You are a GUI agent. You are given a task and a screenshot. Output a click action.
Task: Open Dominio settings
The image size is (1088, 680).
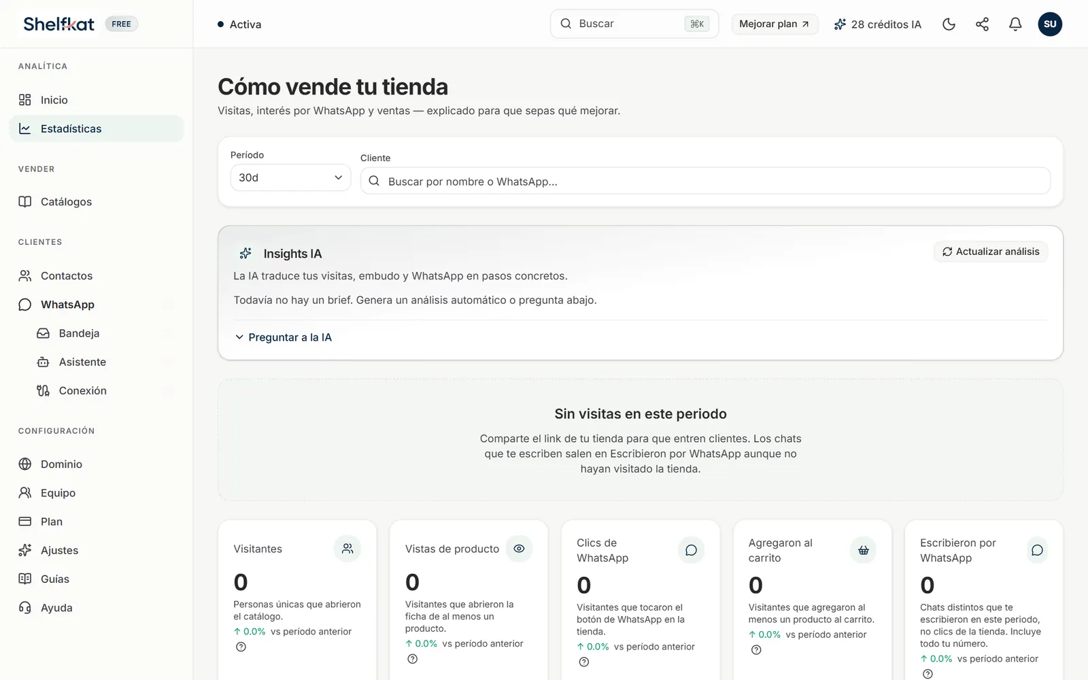[x=97, y=464]
